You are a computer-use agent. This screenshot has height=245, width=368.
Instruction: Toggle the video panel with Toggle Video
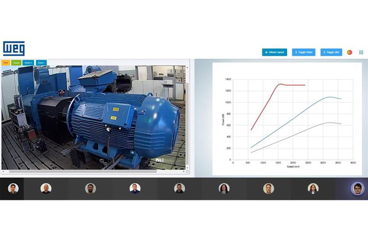coord(304,52)
